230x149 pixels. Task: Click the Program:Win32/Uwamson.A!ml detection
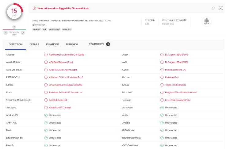tap(181, 92)
